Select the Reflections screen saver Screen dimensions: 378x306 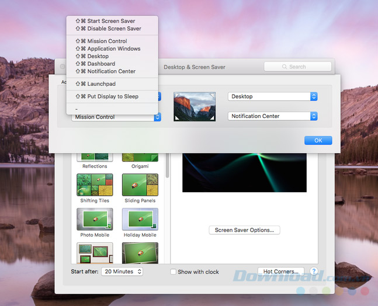95,161
